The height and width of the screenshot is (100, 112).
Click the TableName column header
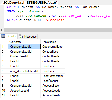coord(53,42)
